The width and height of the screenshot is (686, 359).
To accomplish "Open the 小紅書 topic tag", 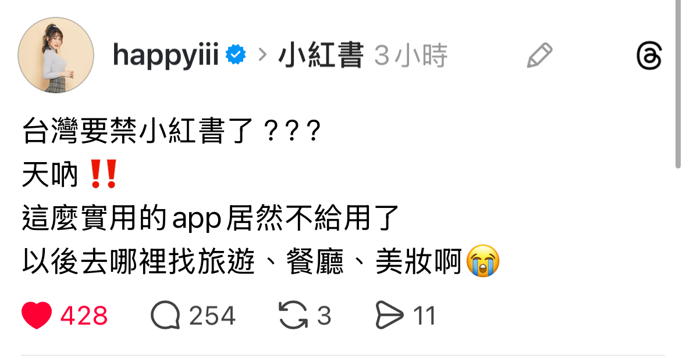I will 321,55.
